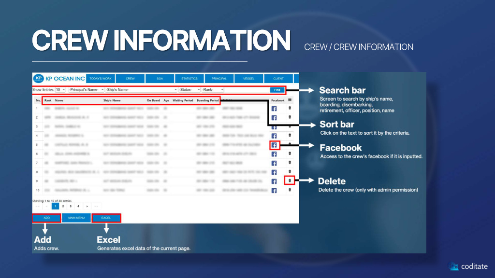The width and height of the screenshot is (495, 278).
Task: Delete the crew member in row 9
Action: pos(290,181)
